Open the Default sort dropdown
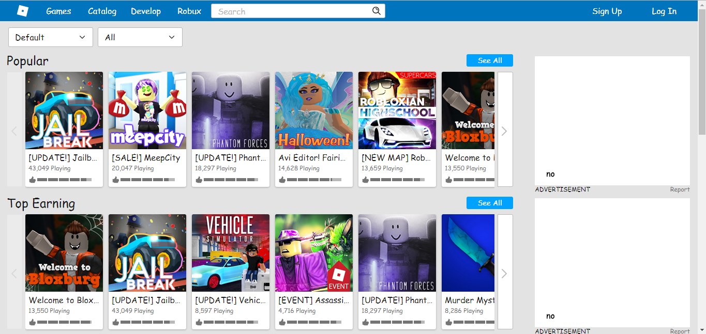 50,37
